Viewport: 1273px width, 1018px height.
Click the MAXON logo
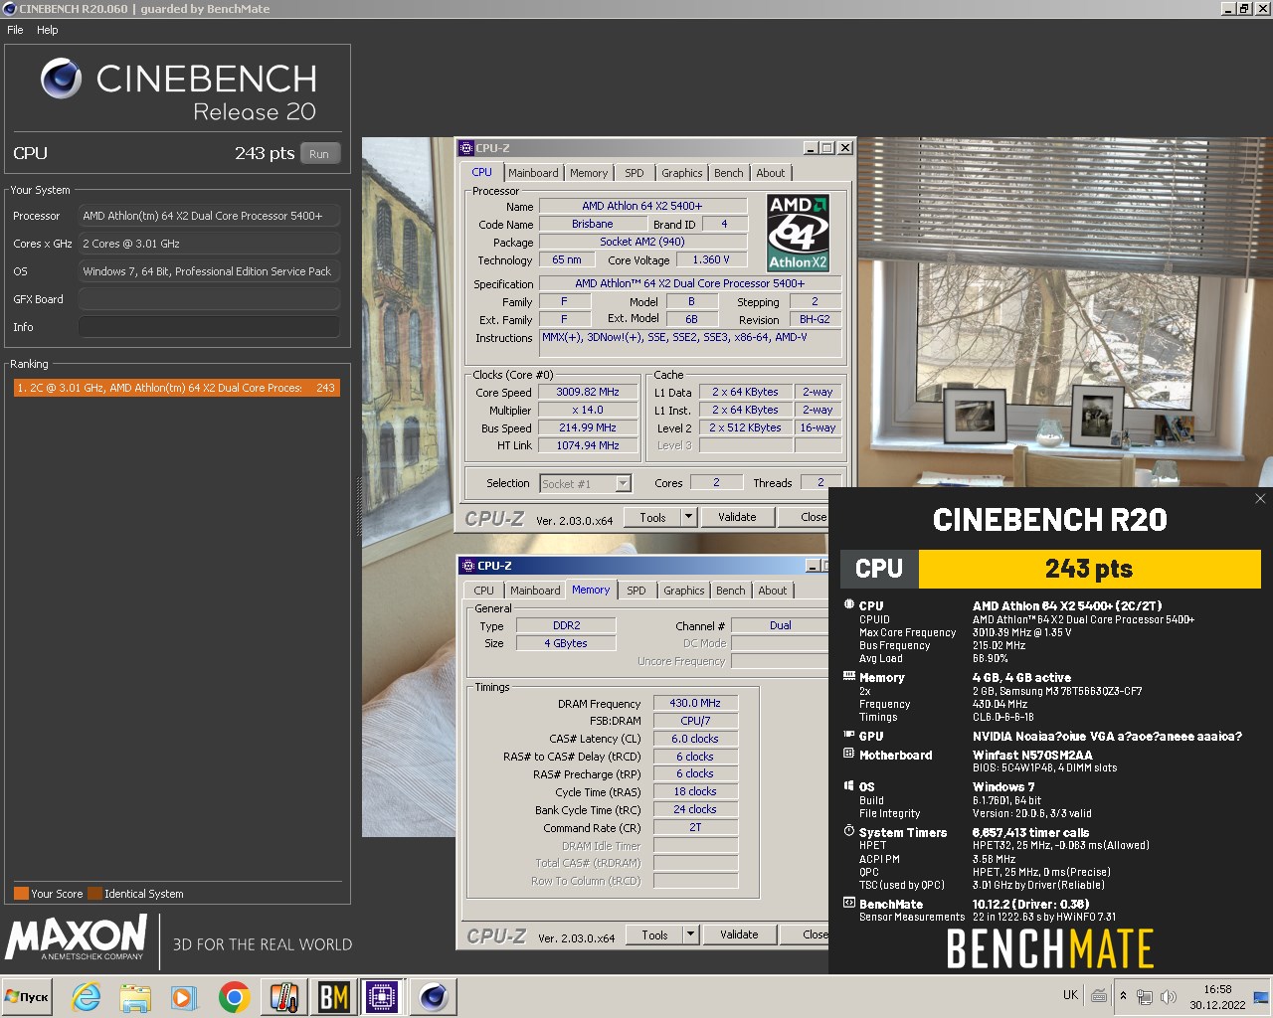(77, 938)
